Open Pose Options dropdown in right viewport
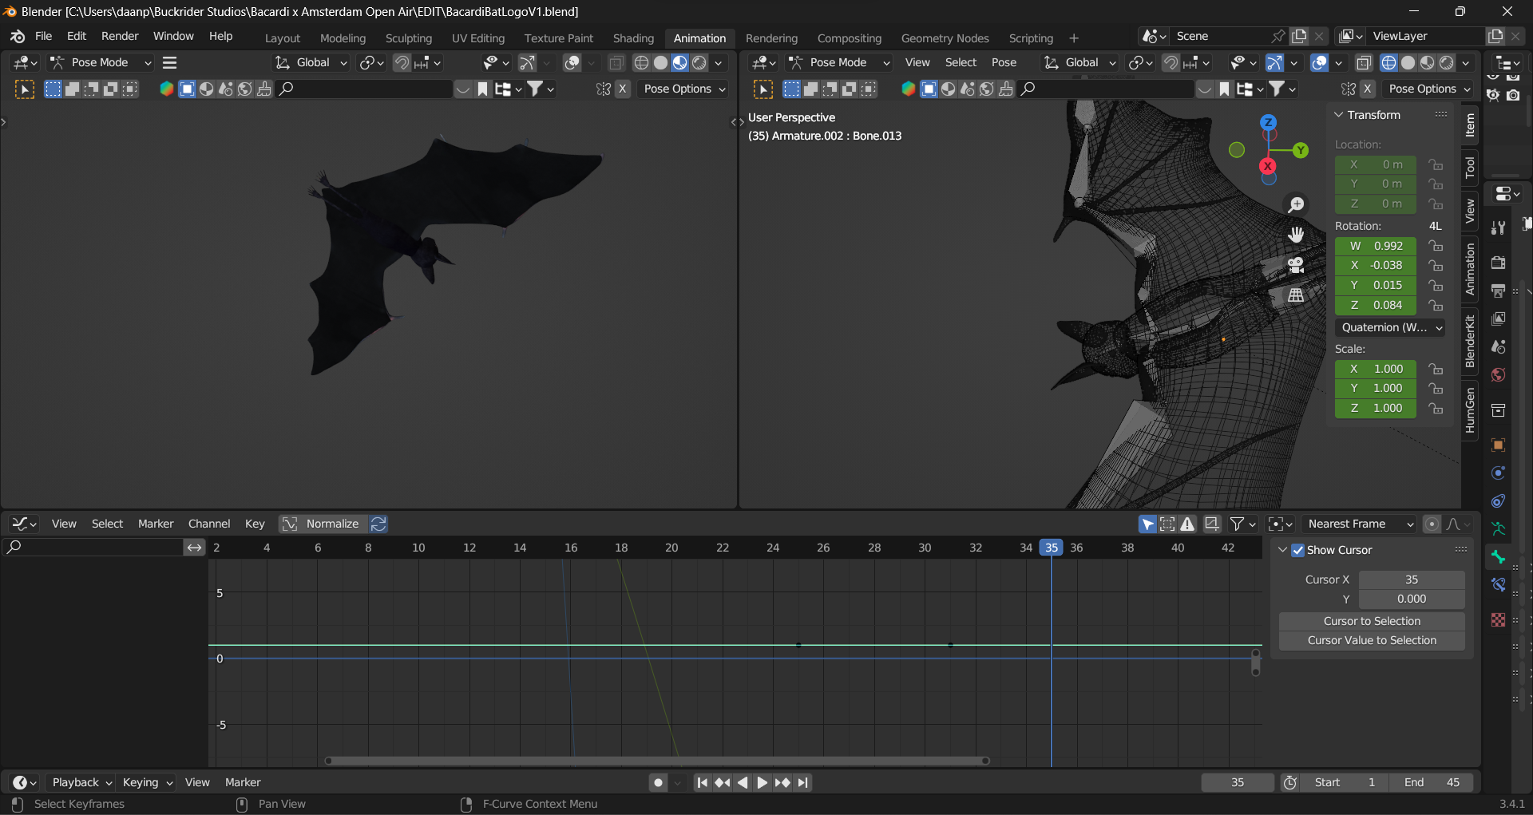 1428,89
